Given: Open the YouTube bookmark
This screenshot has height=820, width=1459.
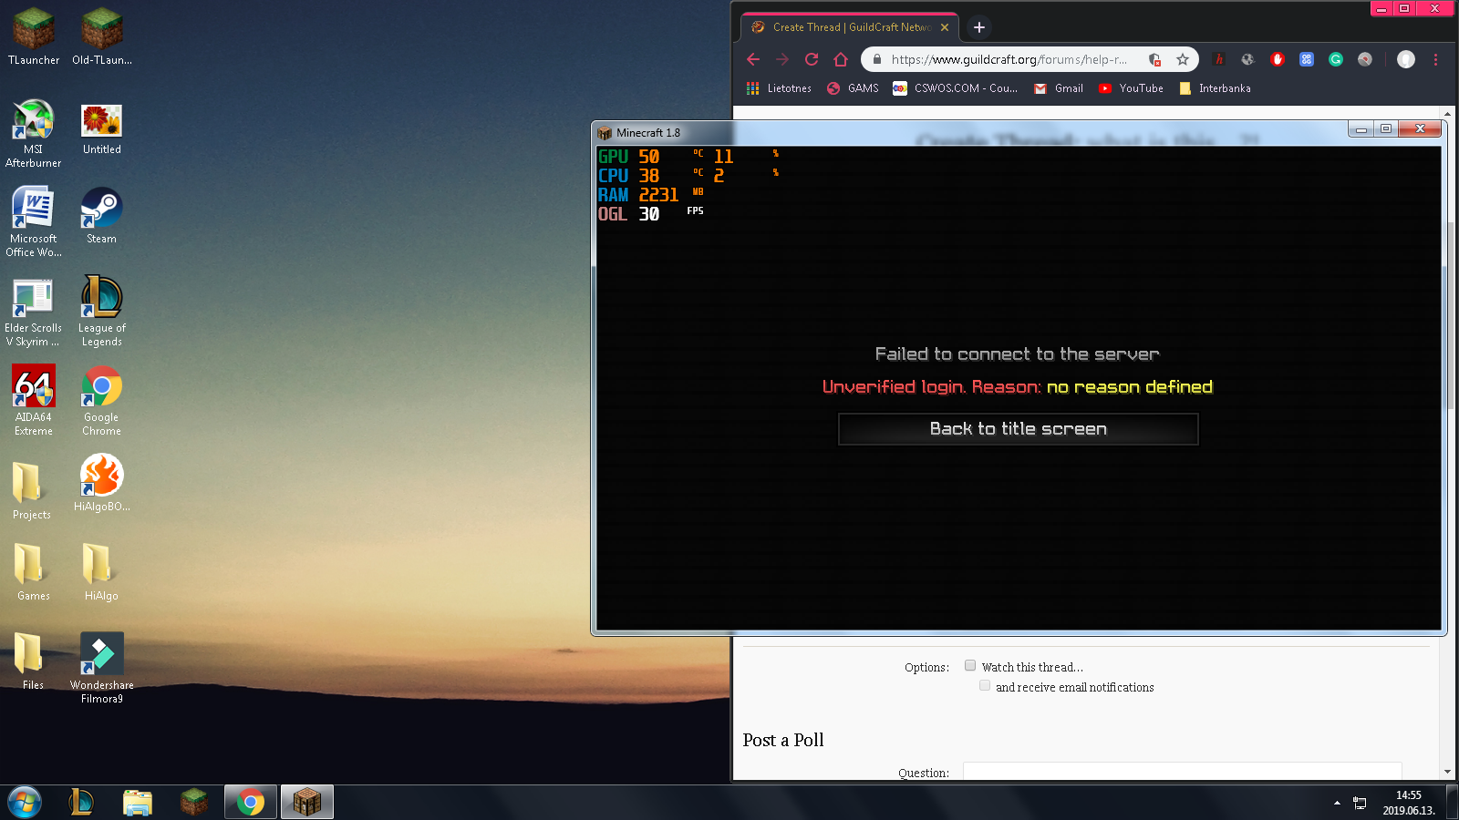Looking at the screenshot, I should pos(1131,88).
